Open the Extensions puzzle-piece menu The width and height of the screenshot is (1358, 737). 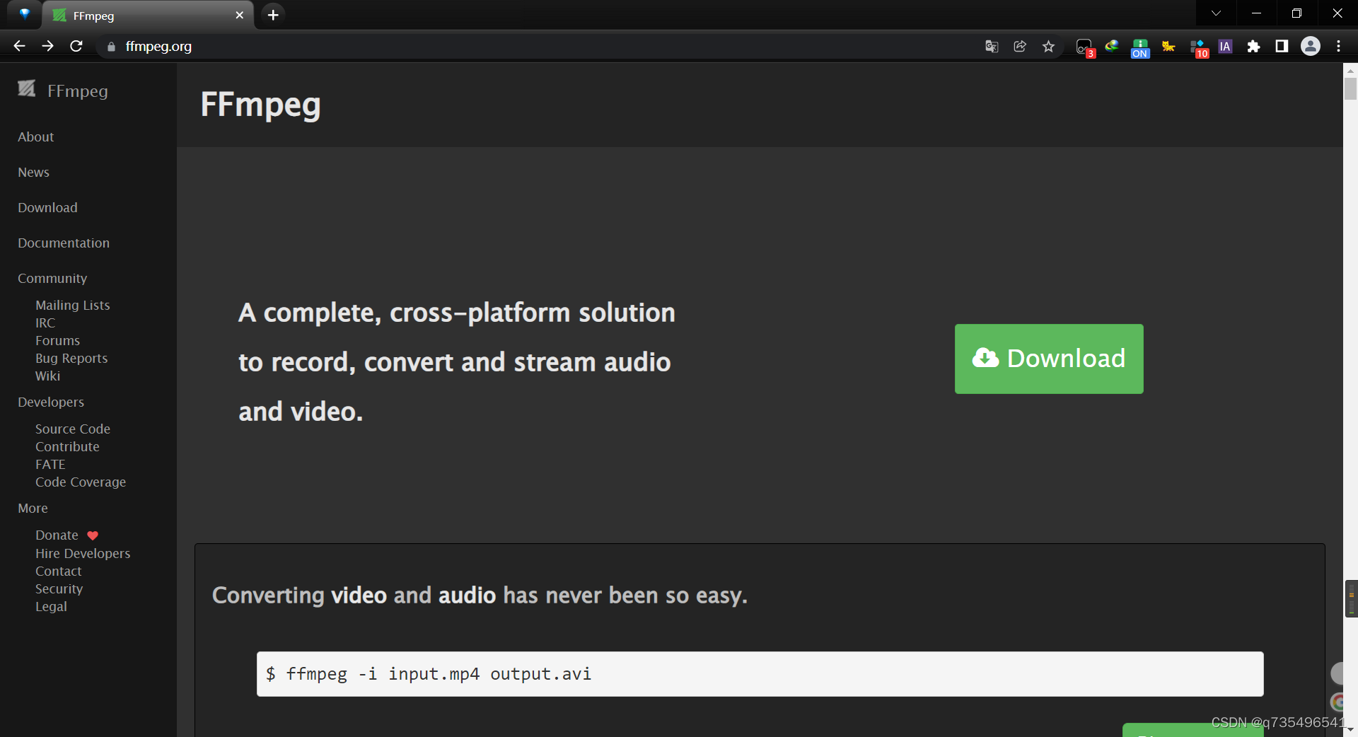[1253, 47]
